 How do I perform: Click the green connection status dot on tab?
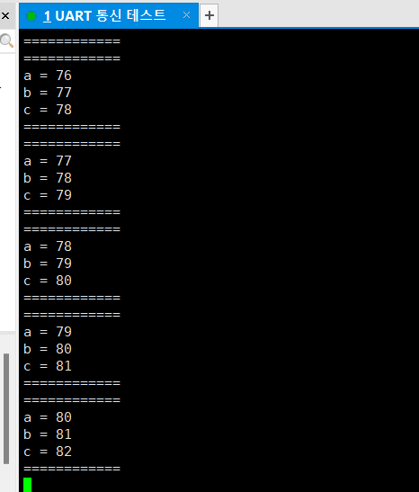31,15
